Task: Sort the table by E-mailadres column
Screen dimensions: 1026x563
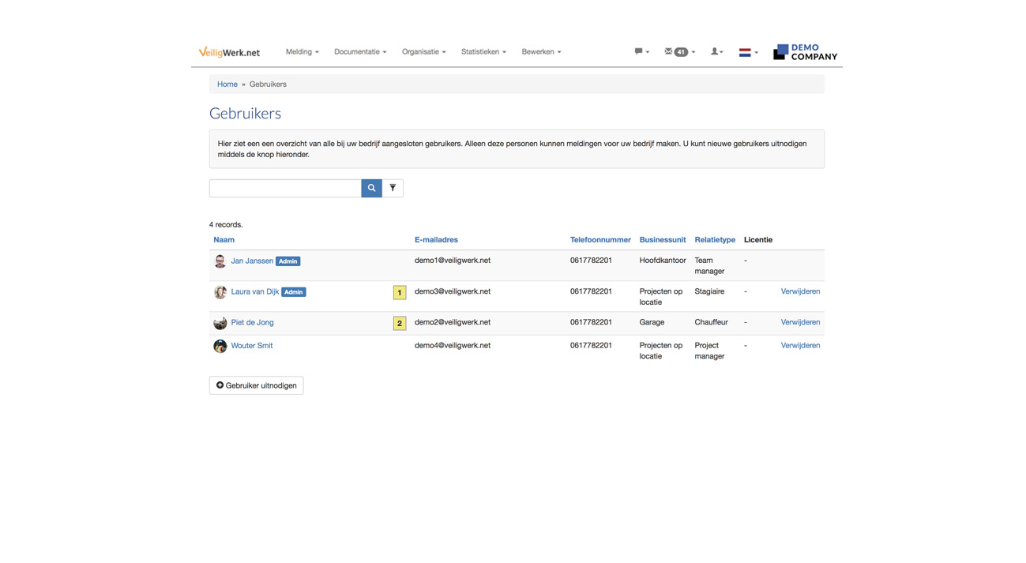Action: point(436,240)
